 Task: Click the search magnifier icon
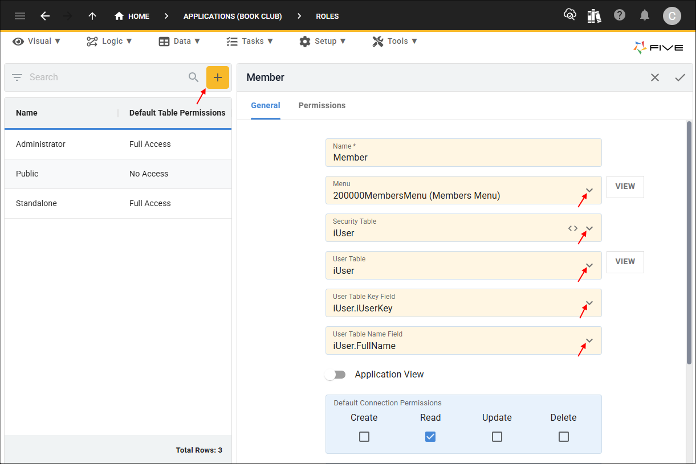point(194,77)
